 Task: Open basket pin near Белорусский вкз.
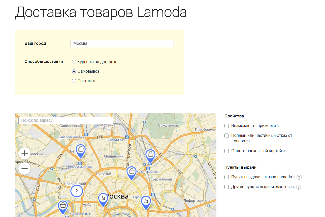pos(81,151)
